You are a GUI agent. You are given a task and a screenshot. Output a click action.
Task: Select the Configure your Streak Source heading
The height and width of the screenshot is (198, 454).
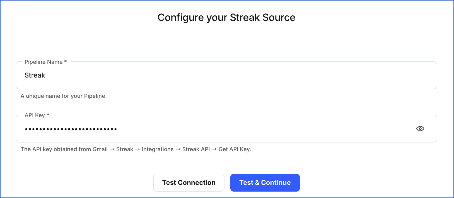pos(226,17)
